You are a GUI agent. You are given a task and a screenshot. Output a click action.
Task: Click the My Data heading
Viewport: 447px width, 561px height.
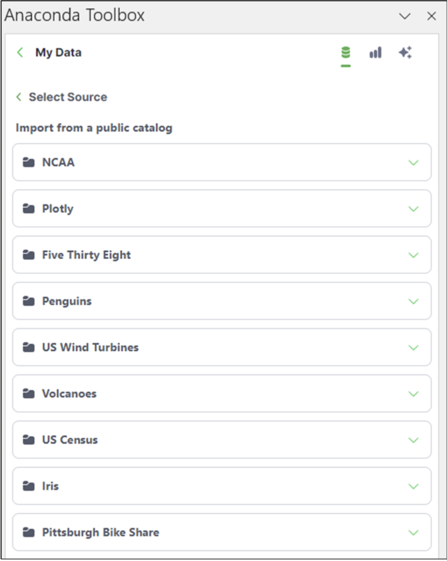coord(58,52)
